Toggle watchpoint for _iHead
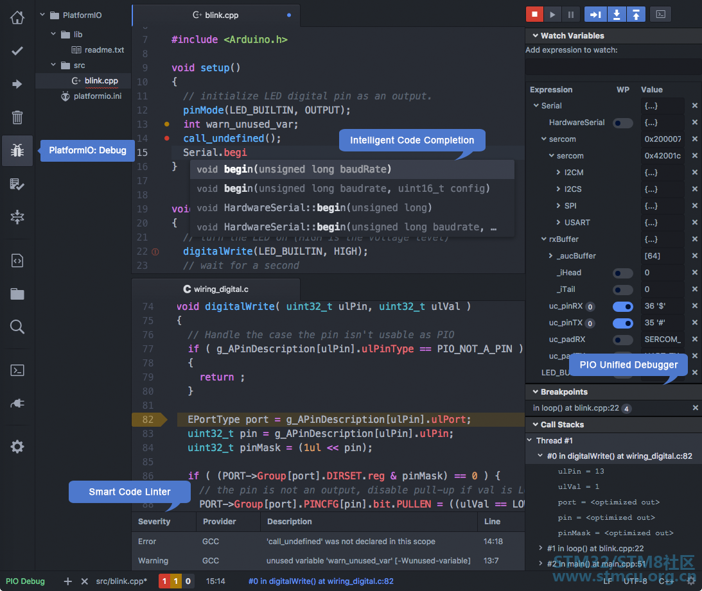 pyautogui.click(x=622, y=273)
